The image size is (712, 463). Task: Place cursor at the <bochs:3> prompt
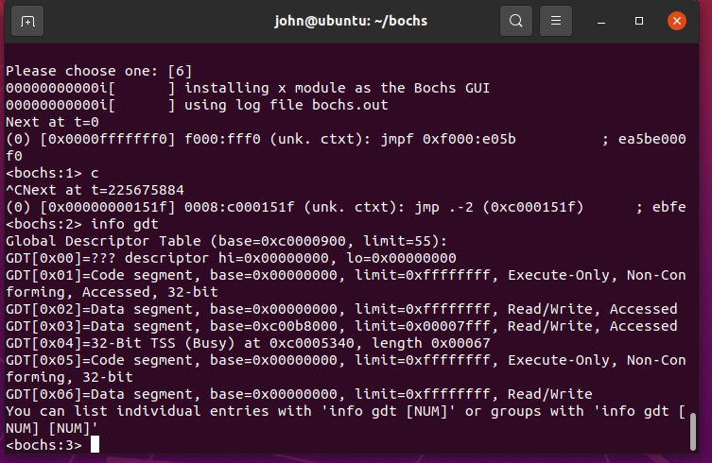pos(95,444)
